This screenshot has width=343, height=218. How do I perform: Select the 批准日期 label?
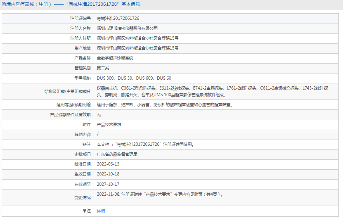[83, 164]
